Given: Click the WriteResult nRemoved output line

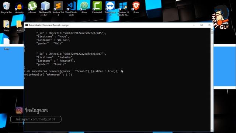Looking at the screenshot, I should [48, 75].
